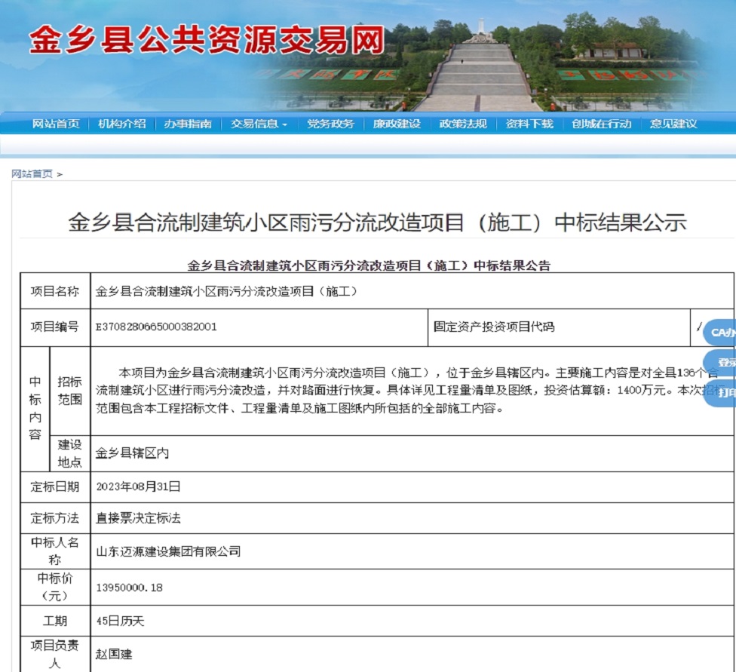The image size is (736, 672).
Task: Click the project name value in the first row
Action: (x=228, y=291)
